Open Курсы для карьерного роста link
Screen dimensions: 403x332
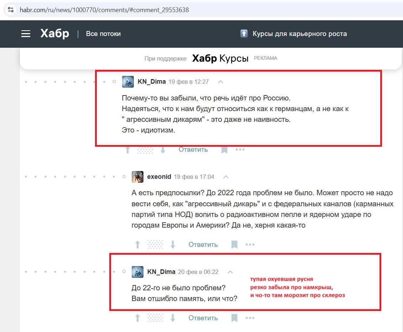299,34
